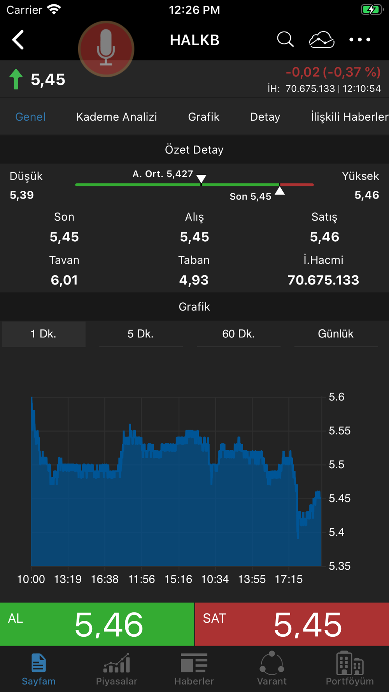This screenshot has height=692, width=389.
Task: Switch to the Detay tab
Action: tap(265, 117)
